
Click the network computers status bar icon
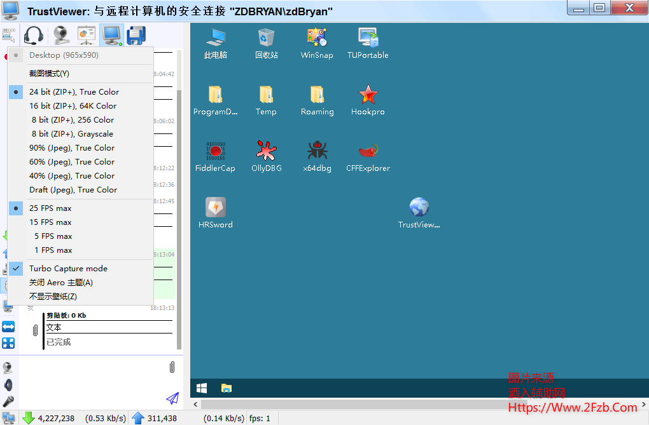[8, 418]
